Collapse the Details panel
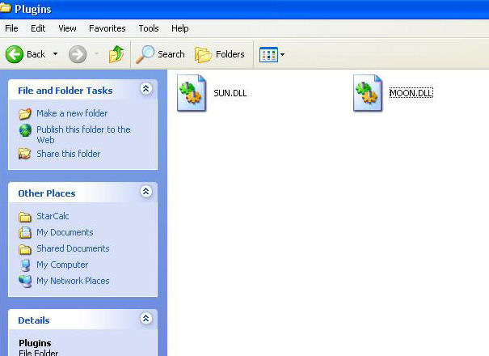This screenshot has width=489, height=356. coord(145,319)
